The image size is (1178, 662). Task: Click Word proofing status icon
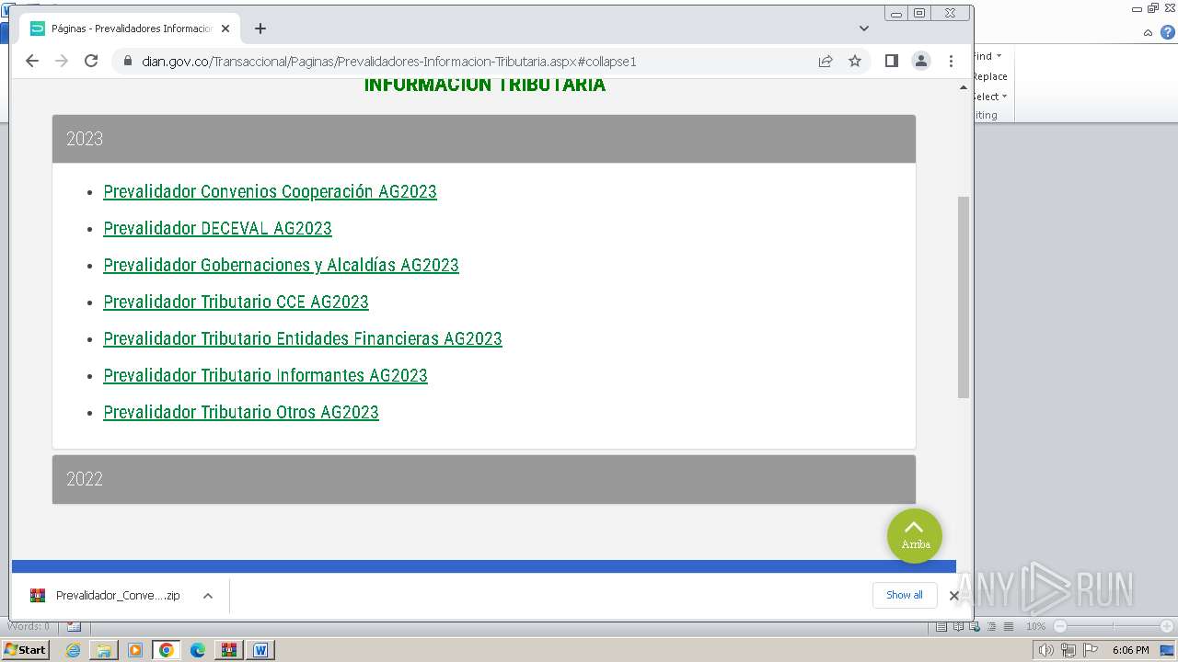click(74, 626)
